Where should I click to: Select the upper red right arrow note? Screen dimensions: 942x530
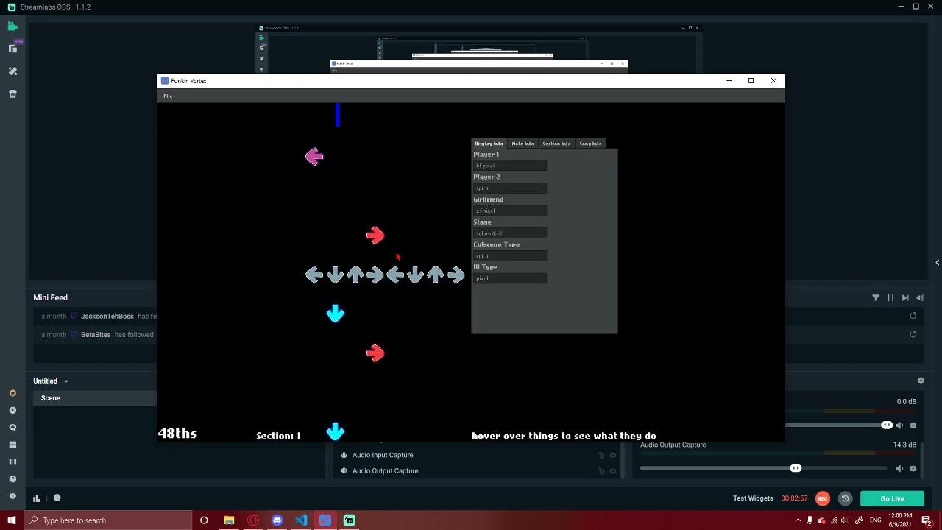coord(375,236)
